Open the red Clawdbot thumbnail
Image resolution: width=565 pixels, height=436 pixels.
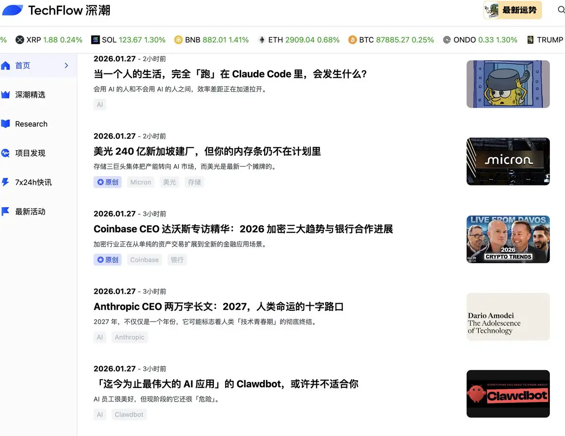508,394
